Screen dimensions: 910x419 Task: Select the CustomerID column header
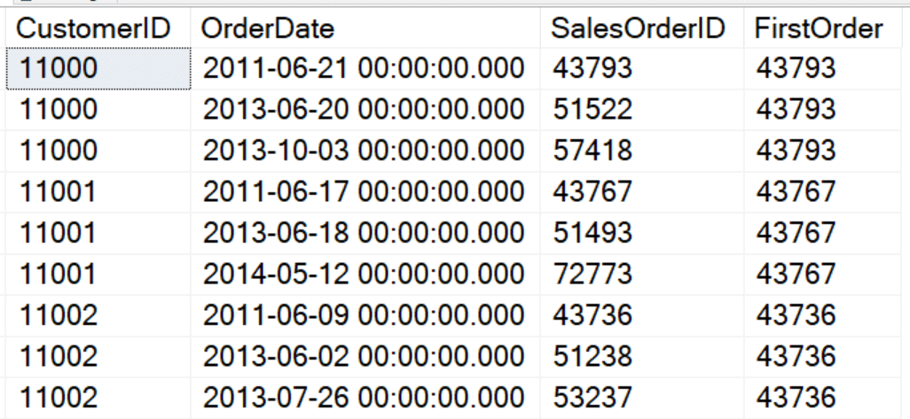pyautogui.click(x=98, y=27)
